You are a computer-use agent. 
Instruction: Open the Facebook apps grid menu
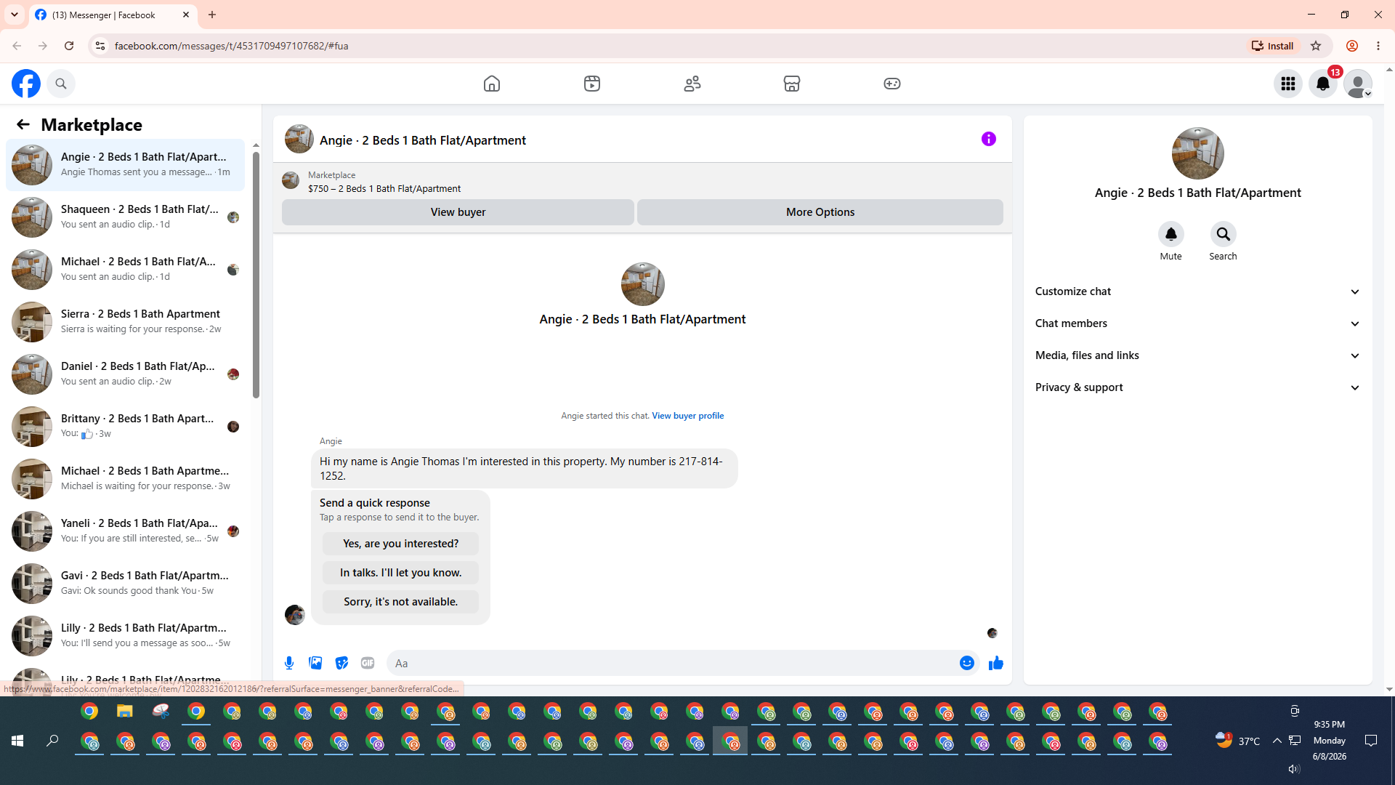pos(1288,84)
